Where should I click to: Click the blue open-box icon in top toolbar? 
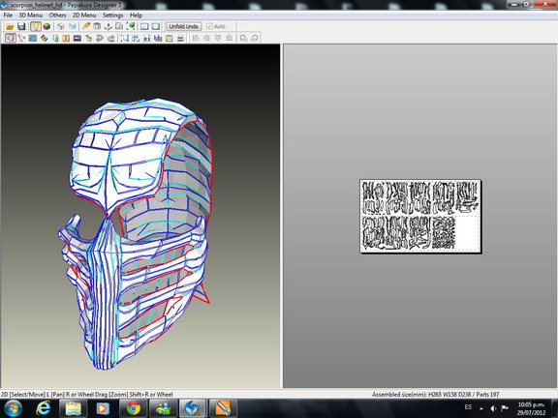pyautogui.click(x=73, y=26)
